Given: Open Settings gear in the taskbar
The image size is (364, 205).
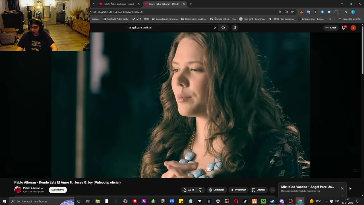Looking at the screenshot, I should (x=218, y=201).
